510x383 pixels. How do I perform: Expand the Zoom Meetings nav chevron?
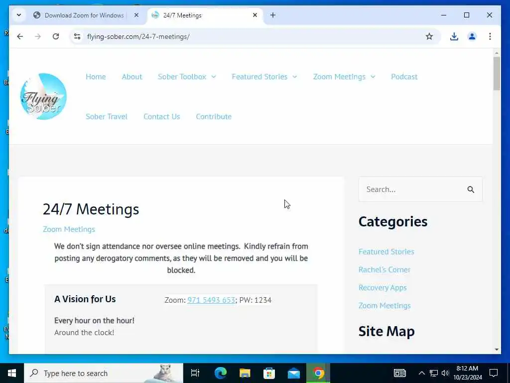(373, 77)
